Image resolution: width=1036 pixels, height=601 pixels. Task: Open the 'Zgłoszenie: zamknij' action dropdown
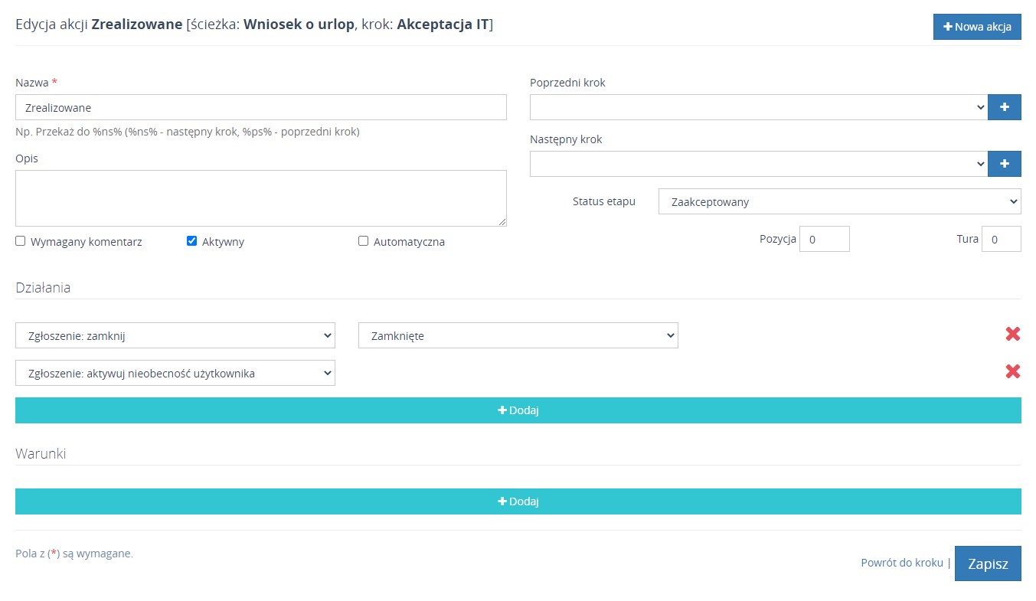[175, 335]
